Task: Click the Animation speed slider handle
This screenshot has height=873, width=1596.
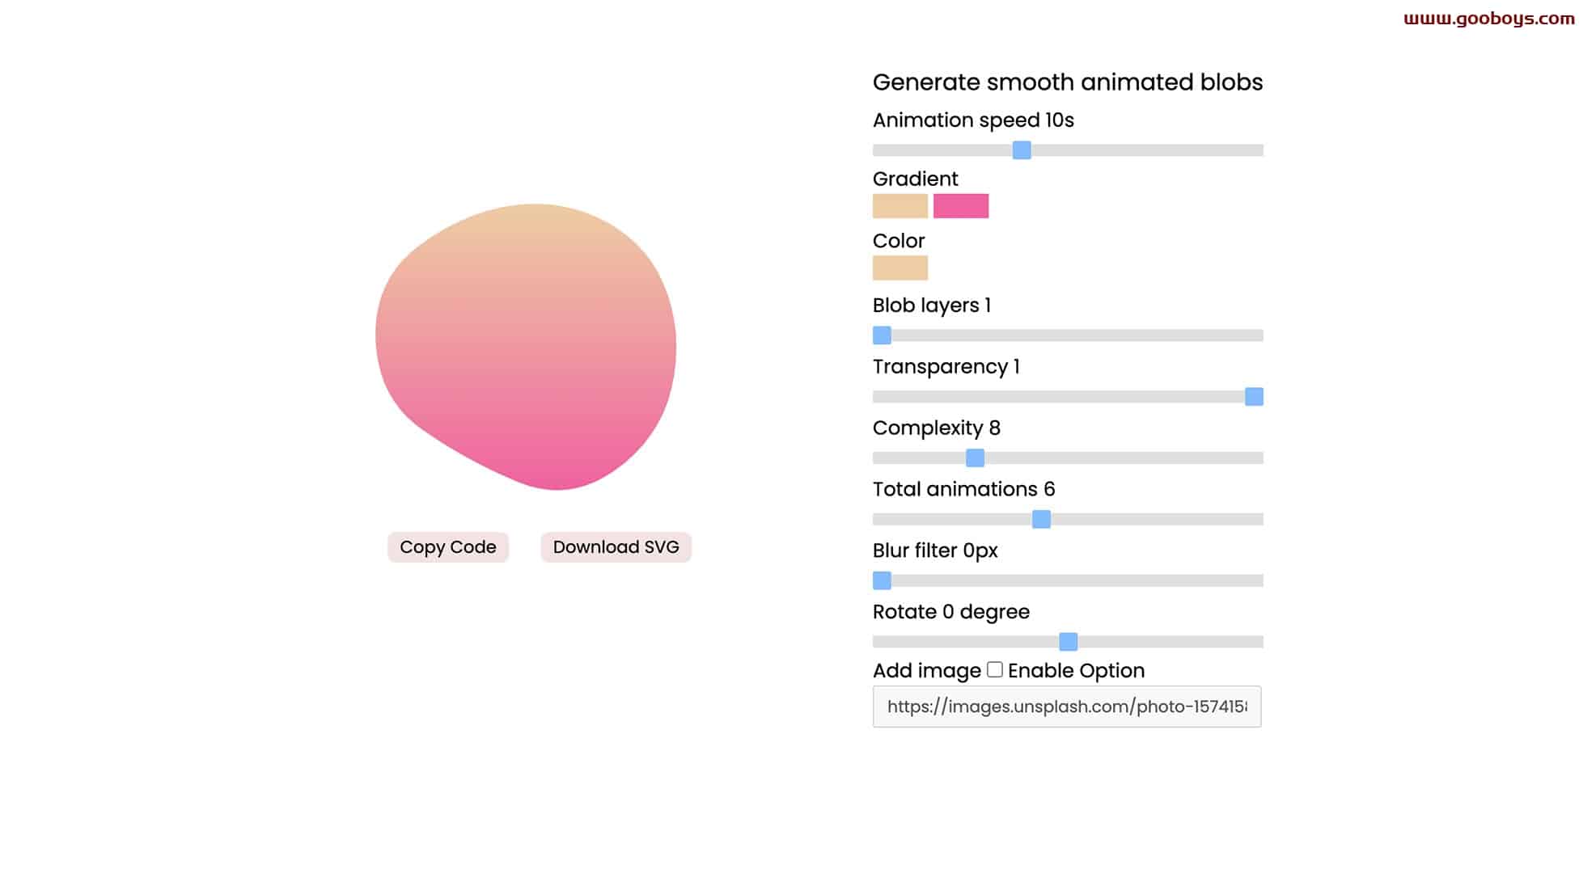Action: pyautogui.click(x=1022, y=150)
